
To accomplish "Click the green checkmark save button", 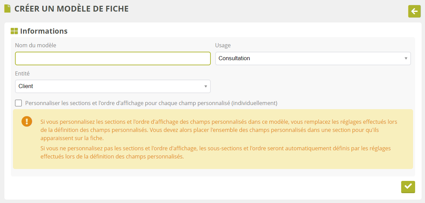I will (408, 187).
